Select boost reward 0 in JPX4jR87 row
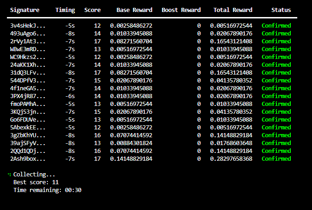The image size is (312, 210). [199, 96]
